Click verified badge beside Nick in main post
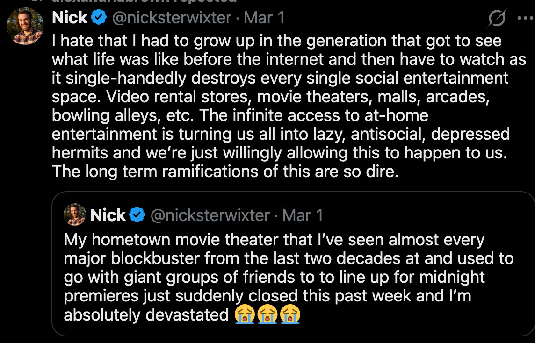 tap(99, 18)
